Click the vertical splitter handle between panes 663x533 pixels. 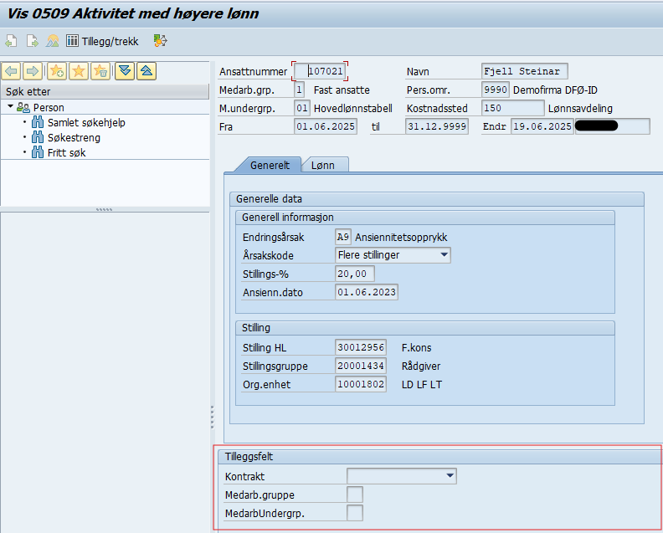pyautogui.click(x=213, y=418)
